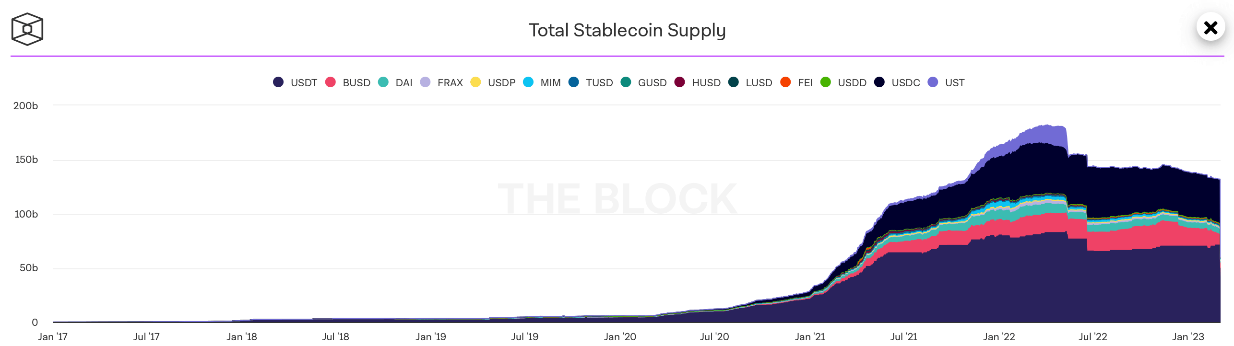Click the UST peak area on chart
The width and height of the screenshot is (1234, 346).
tap(1046, 133)
